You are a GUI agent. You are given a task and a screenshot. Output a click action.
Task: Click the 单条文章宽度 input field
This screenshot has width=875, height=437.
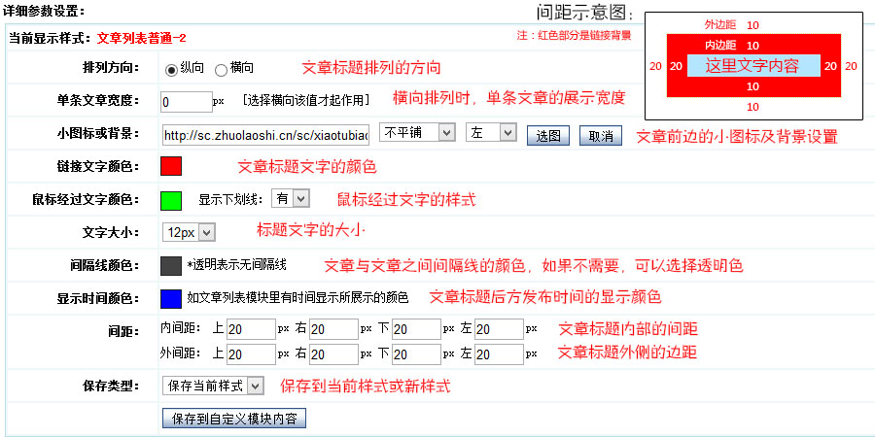186,101
